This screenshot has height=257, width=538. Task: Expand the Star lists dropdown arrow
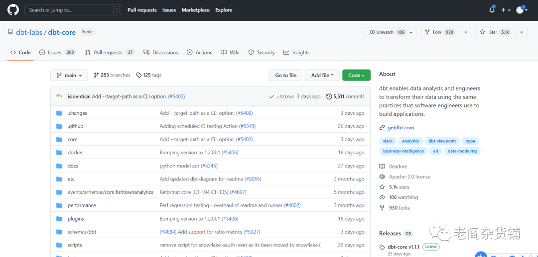522,32
